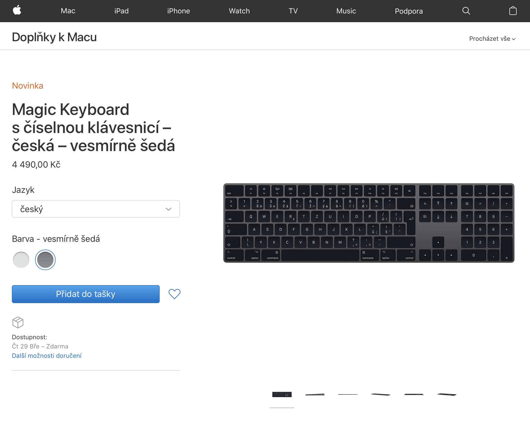Click the Přidat do tašky button

point(86,294)
